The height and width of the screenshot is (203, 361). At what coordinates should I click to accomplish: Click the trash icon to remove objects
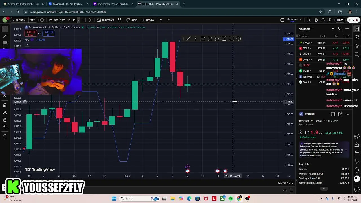[x=5, y=136]
